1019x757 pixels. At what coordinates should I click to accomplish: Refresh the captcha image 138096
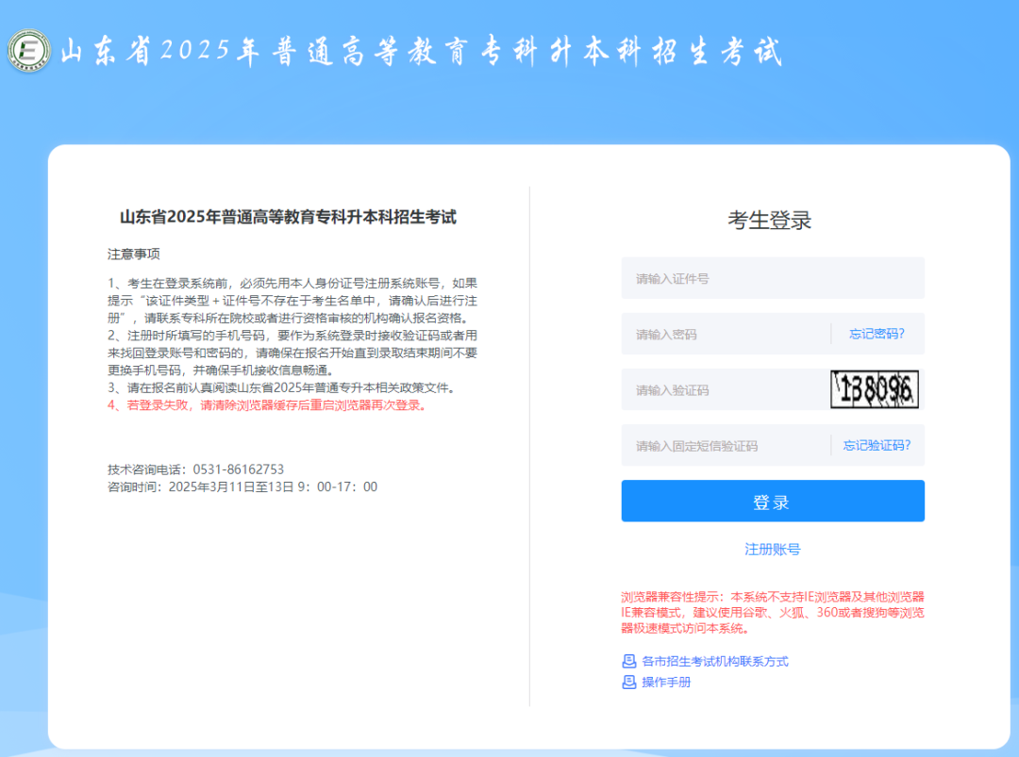coord(874,389)
